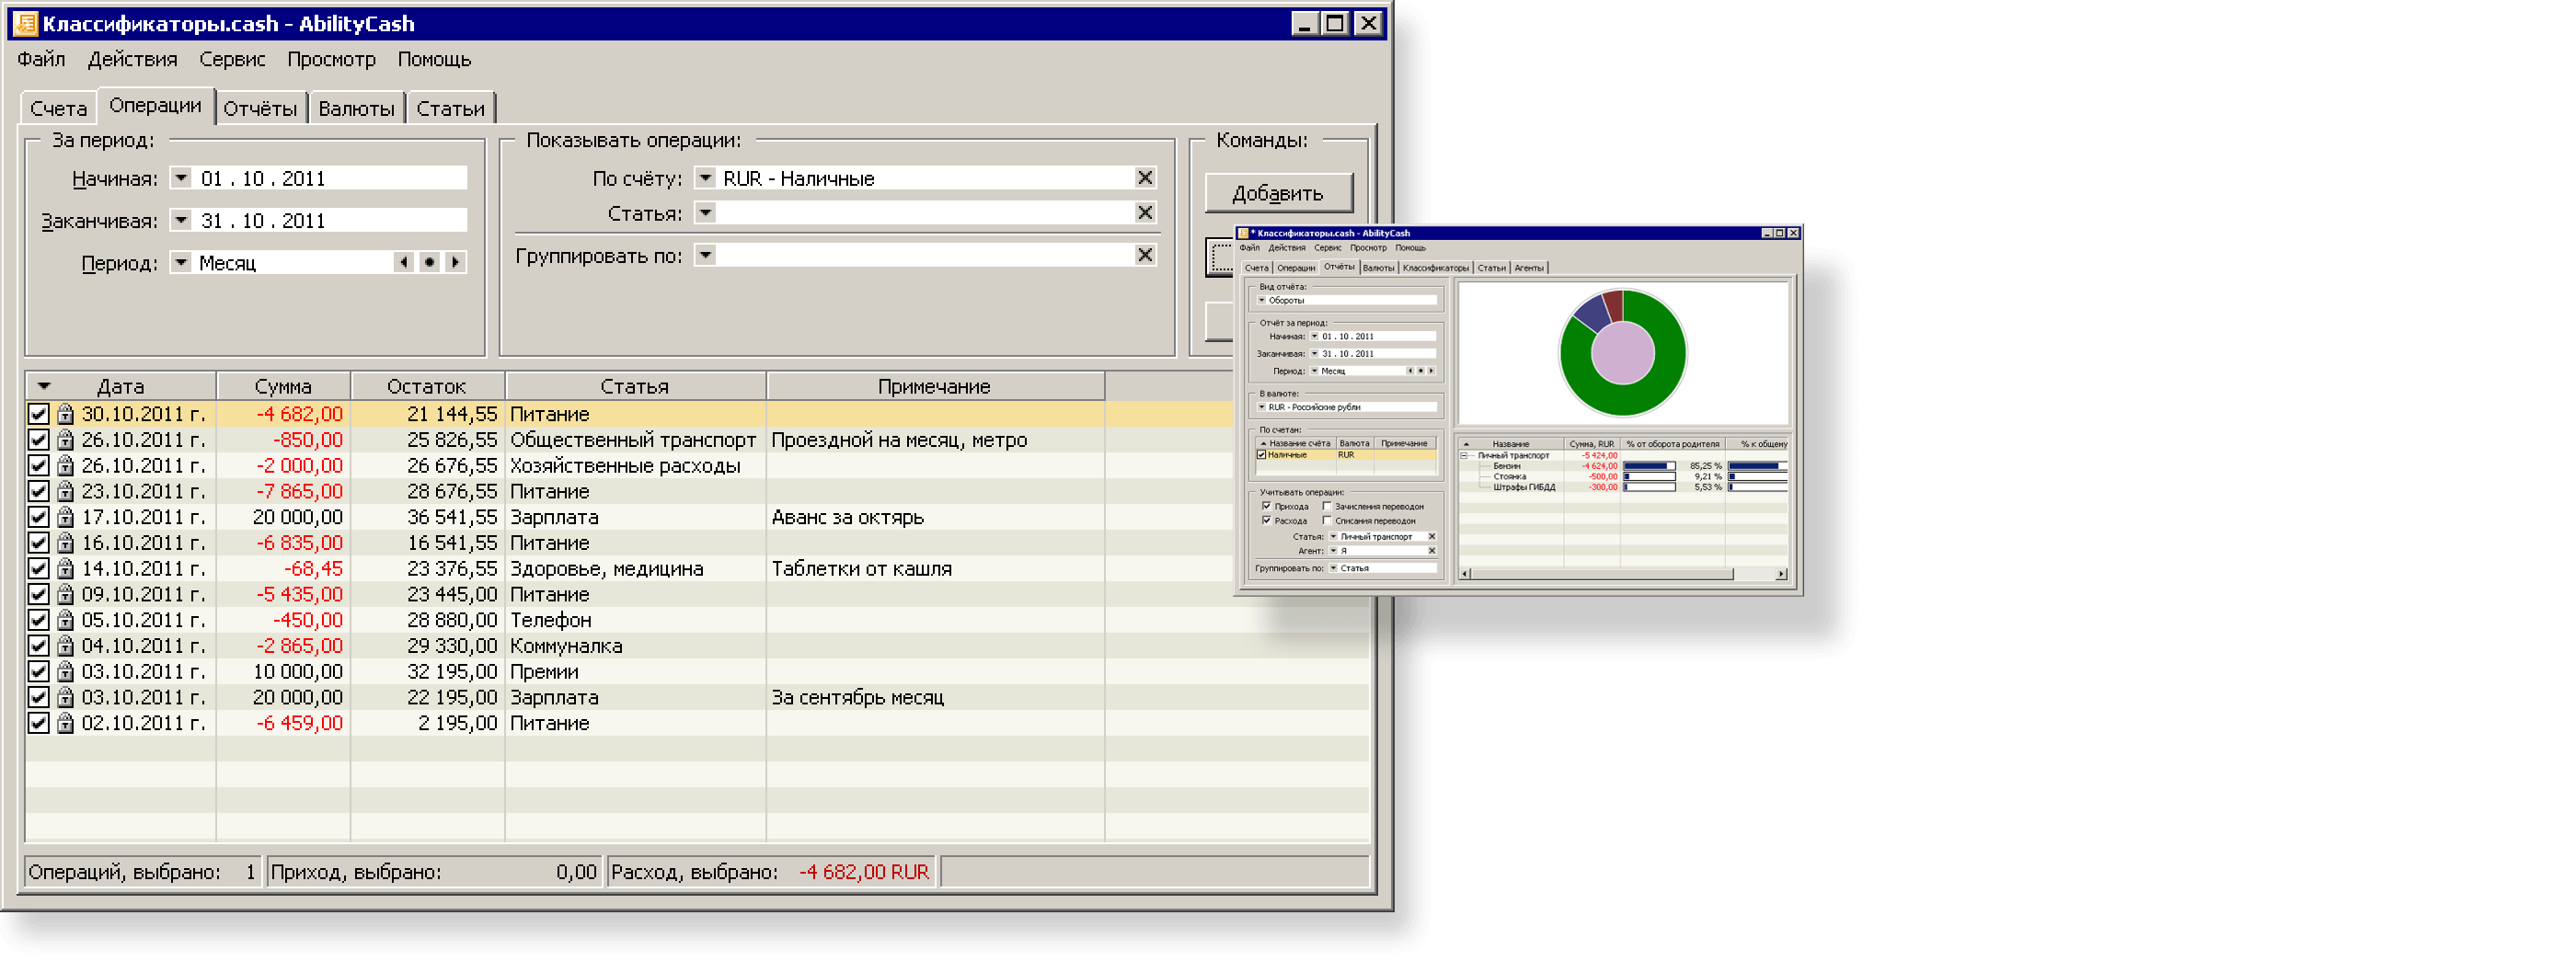Click the lock icon on the 17.10.2011 Зарплата row
Image resolution: width=2576 pixels, height=961 pixels.
tap(65, 517)
